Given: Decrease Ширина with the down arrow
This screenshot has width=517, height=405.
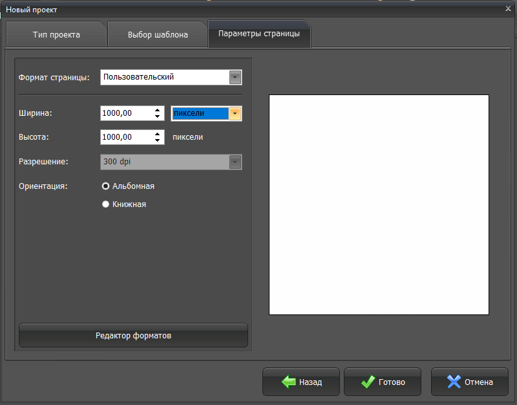Looking at the screenshot, I should [x=157, y=116].
